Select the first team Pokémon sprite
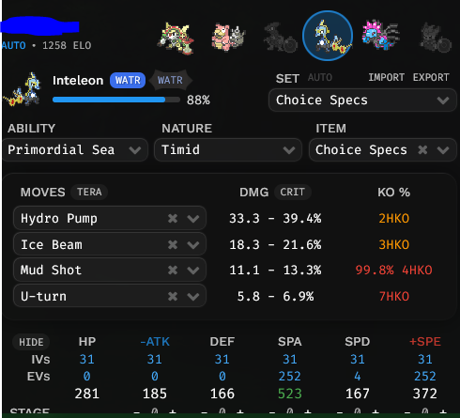The height and width of the screenshot is (418, 460). [176, 38]
